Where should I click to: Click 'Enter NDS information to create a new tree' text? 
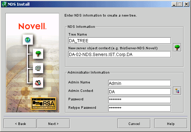[100, 15]
